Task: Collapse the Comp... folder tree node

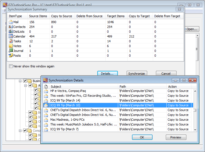Action: pyautogui.click(x=20, y=131)
